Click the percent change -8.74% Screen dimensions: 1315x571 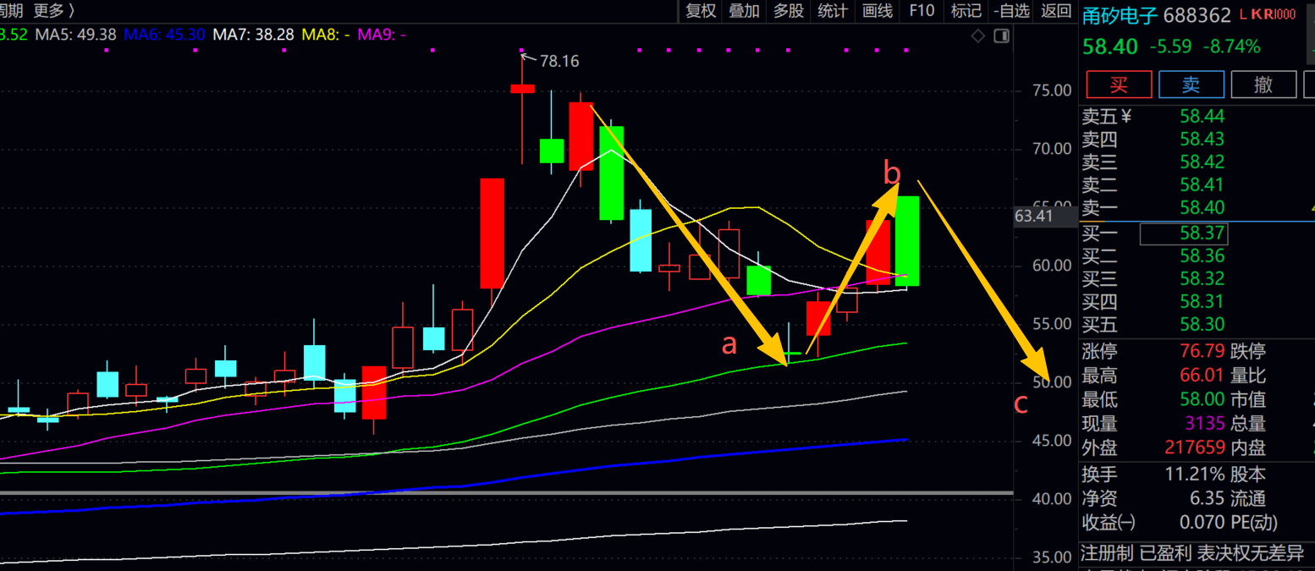click(1231, 47)
